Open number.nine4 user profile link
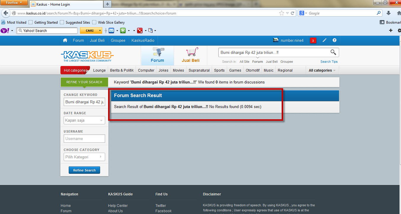Screen dimensions: 401x214 (x=292, y=40)
